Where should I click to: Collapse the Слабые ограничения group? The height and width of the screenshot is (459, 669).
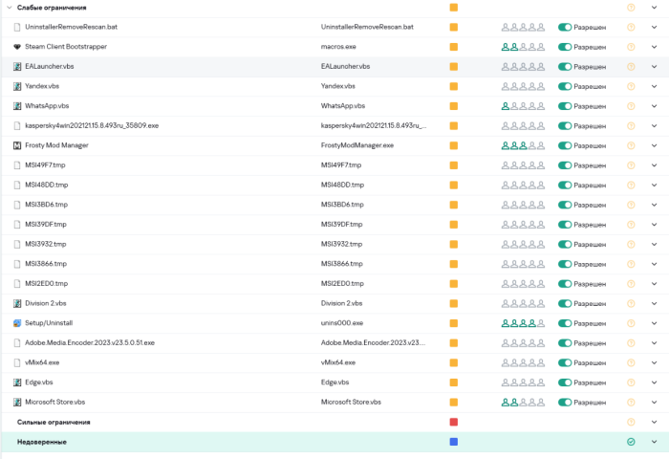click(x=9, y=8)
